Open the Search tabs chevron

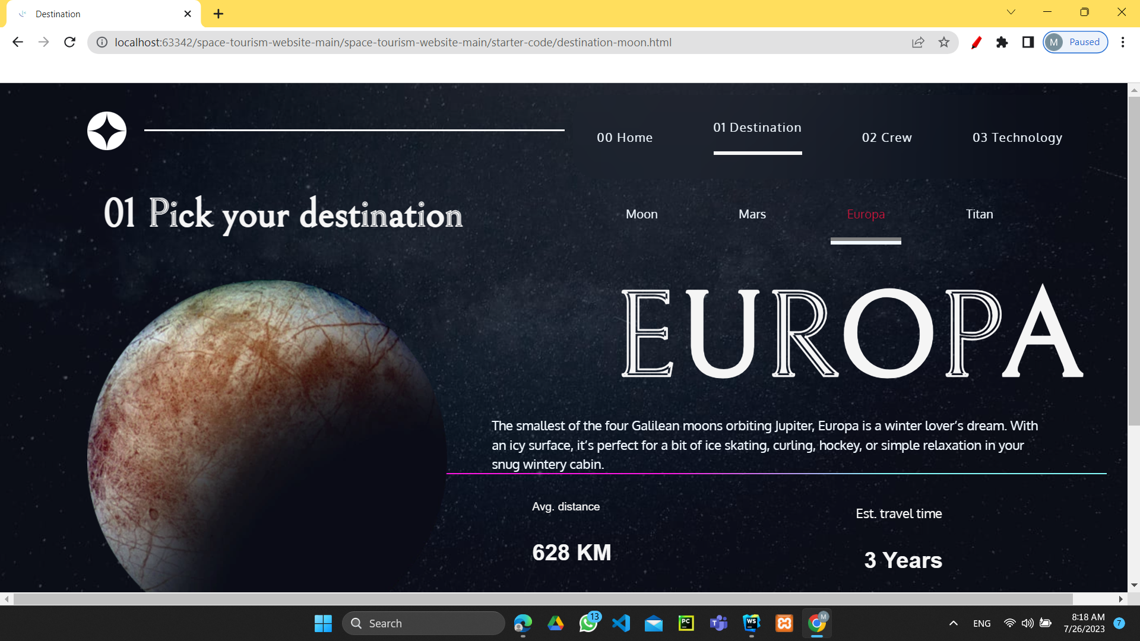tap(1011, 12)
